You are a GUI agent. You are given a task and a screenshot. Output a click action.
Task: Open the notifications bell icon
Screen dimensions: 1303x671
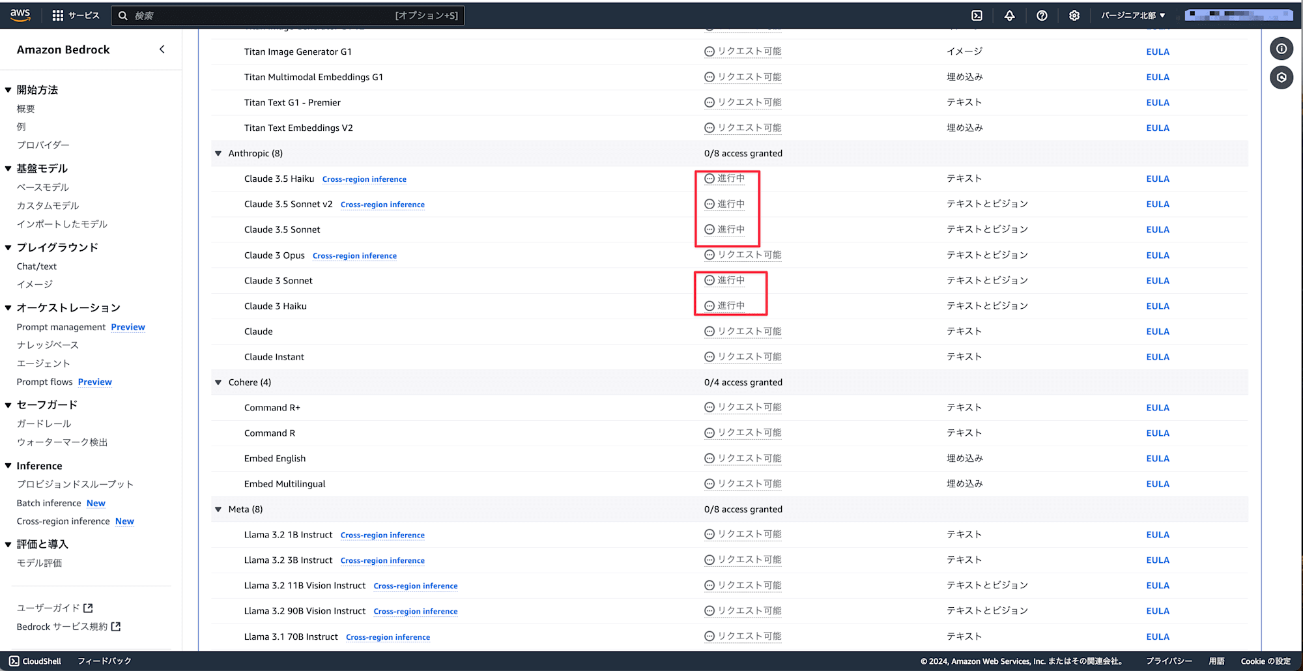1009,15
